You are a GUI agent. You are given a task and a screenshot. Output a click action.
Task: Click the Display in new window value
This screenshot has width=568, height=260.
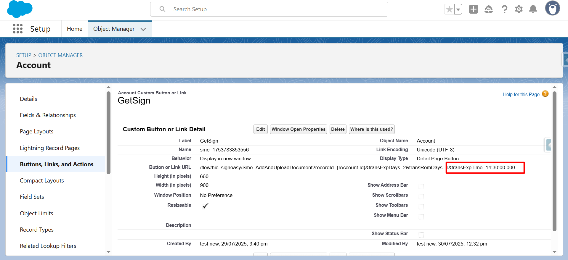pos(225,159)
